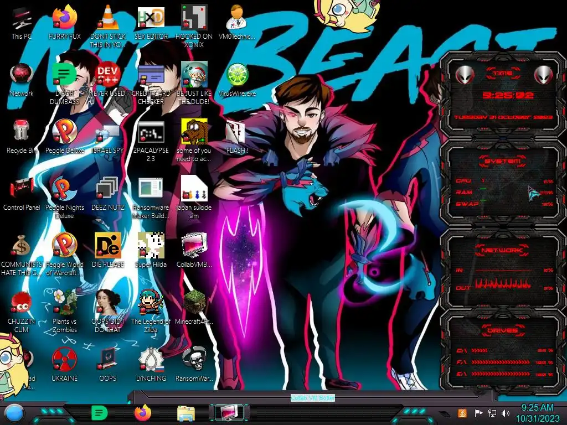Open the volume speaker tray icon
Viewport: 567px width, 425px height.
[506, 413]
